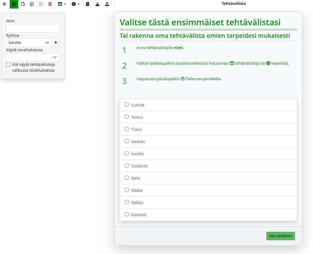Click the blue save diskette icon
The height and width of the screenshot is (254, 313).
[41, 4]
